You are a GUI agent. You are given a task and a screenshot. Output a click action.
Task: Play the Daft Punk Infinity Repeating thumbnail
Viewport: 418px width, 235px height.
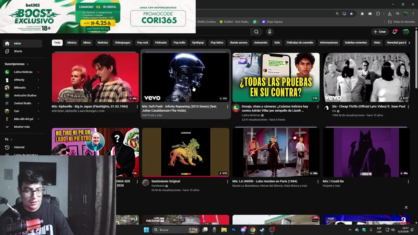185,77
